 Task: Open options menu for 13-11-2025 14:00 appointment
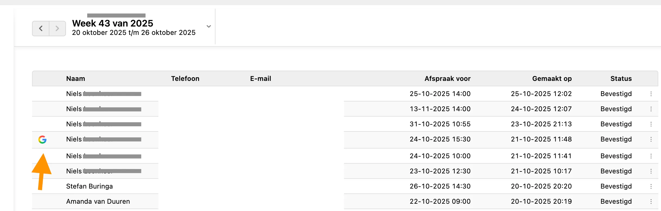651,109
